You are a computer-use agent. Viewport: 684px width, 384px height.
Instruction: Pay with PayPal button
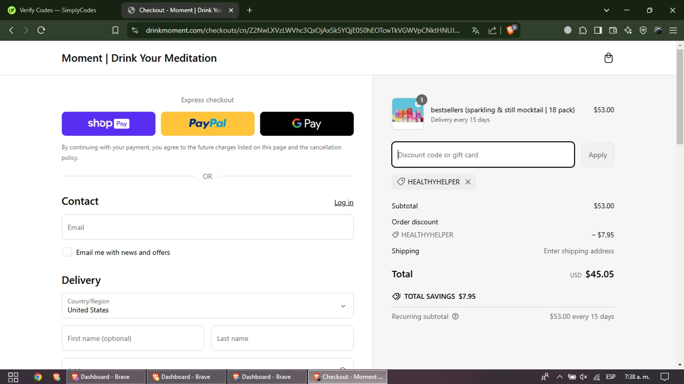pos(207,123)
